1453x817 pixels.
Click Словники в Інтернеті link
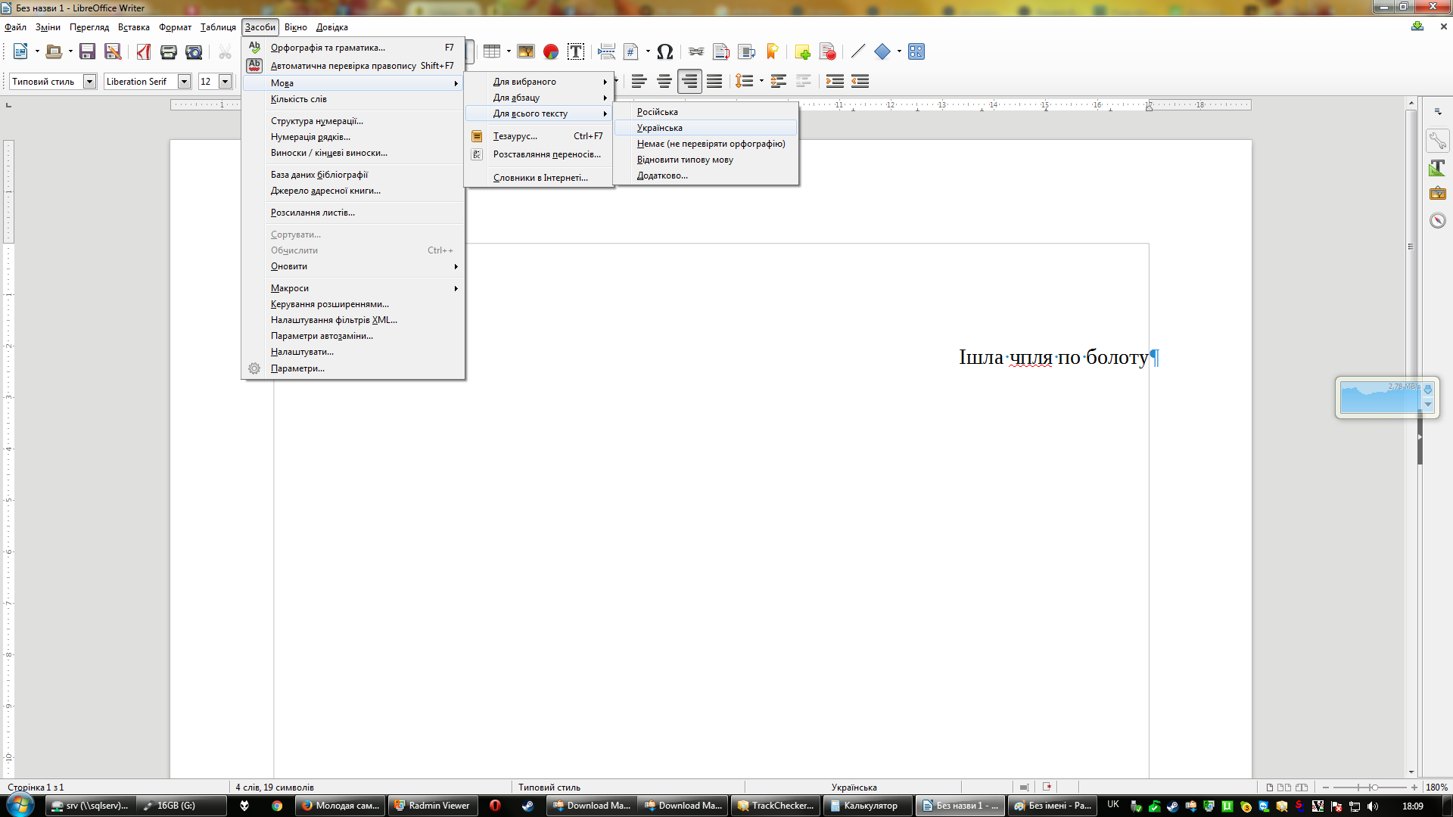tap(540, 178)
